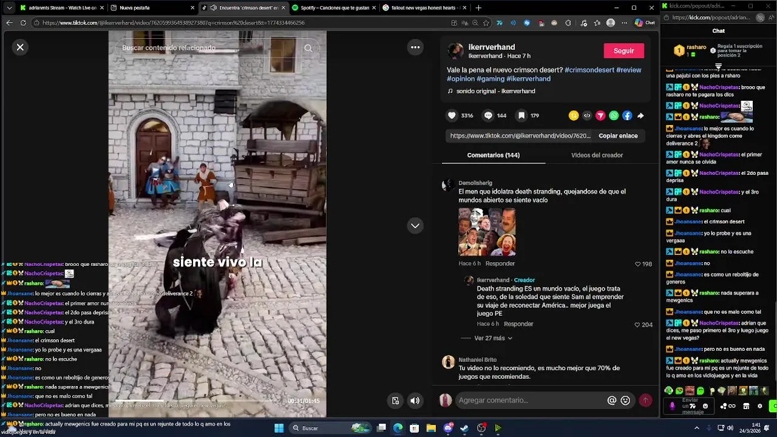The height and width of the screenshot is (437, 777).
Task: Open meme image in Demolisherig's comment
Action: point(487,232)
